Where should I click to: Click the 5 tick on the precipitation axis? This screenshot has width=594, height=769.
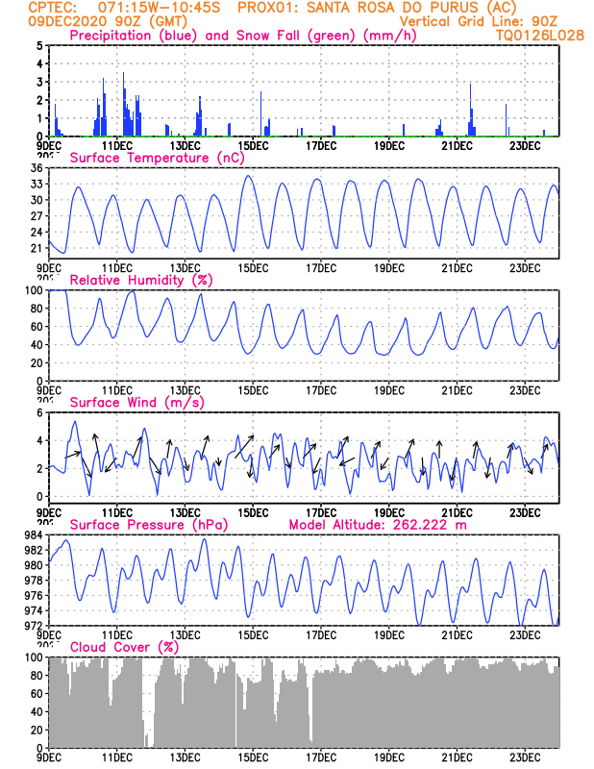(x=40, y=45)
